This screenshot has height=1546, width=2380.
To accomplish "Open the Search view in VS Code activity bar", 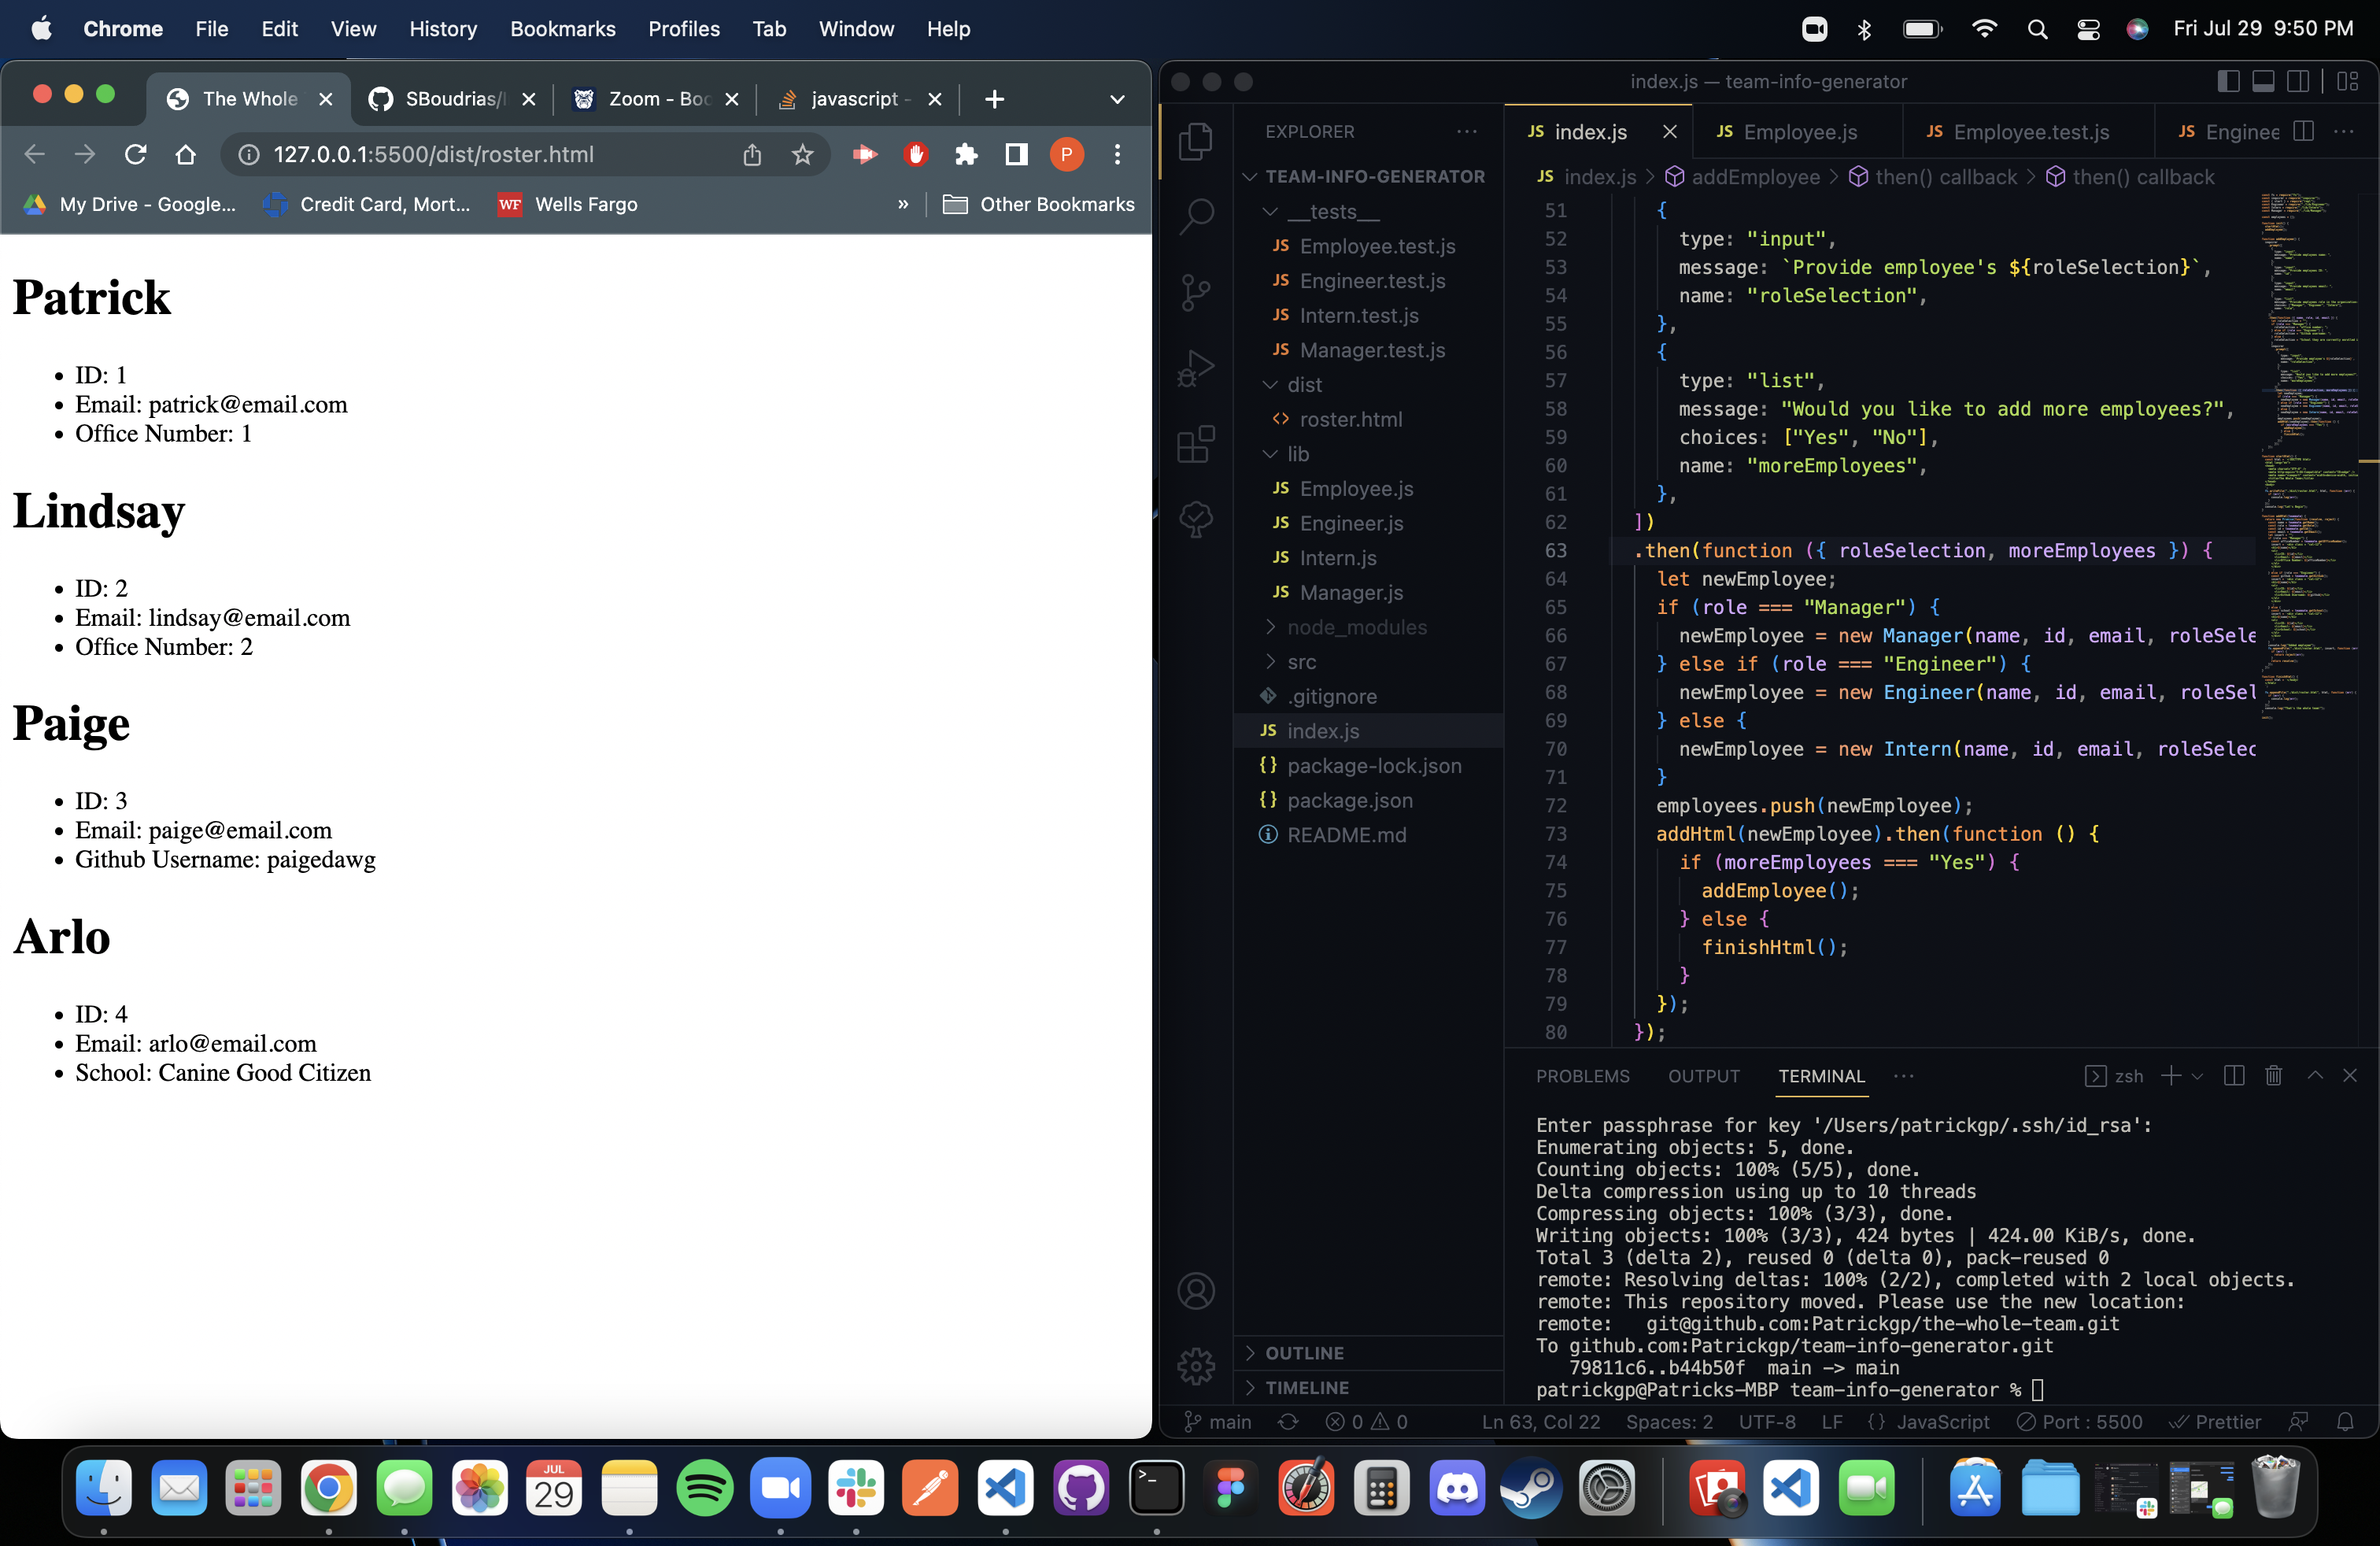I will click(x=1196, y=215).
